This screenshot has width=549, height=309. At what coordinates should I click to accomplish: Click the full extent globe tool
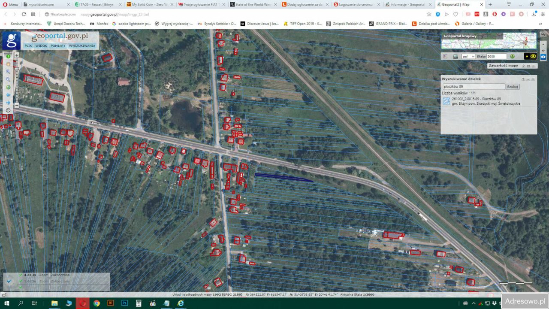(8, 87)
